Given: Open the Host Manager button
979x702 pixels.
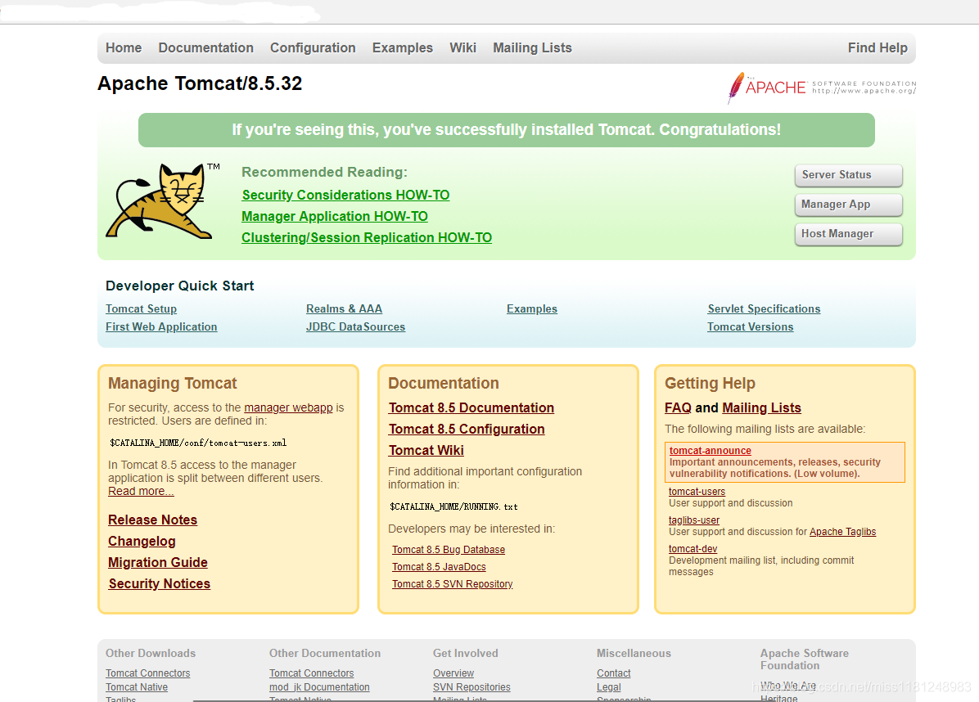Looking at the screenshot, I should coord(849,233).
